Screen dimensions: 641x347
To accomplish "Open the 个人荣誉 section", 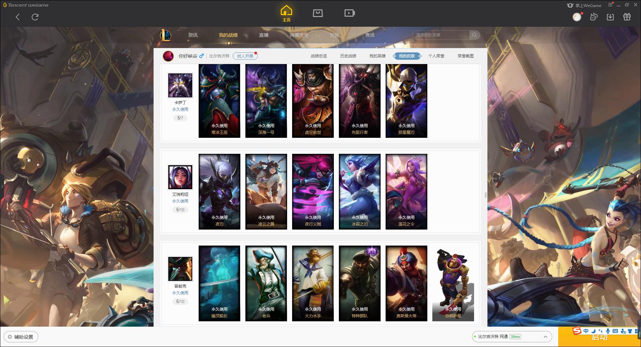I will (x=436, y=56).
